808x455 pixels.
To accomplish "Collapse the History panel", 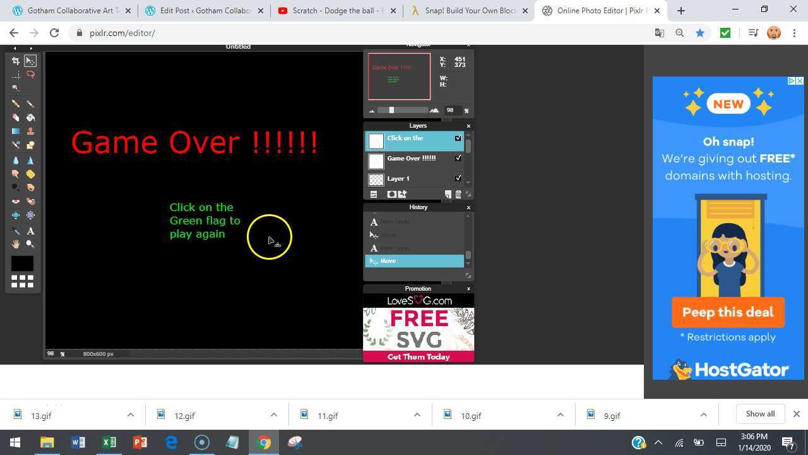I will (x=468, y=207).
